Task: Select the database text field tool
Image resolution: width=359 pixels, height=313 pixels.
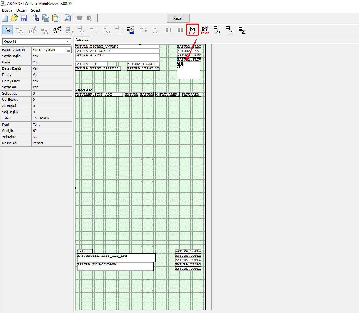Action: point(45,30)
